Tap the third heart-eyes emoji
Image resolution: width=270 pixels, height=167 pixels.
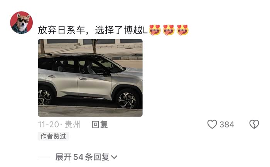(183, 30)
